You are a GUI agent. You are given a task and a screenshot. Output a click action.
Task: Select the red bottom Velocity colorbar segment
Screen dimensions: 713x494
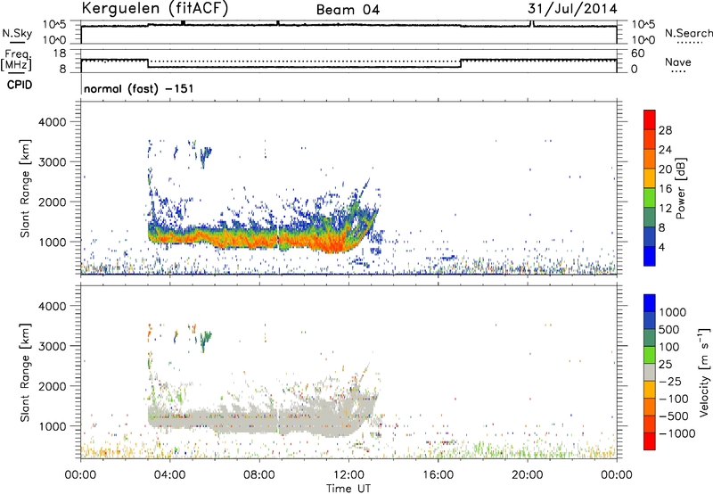tap(650, 441)
